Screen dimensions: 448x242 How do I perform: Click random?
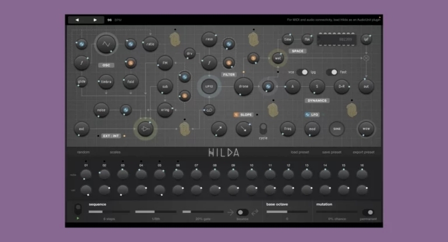pos(83,152)
